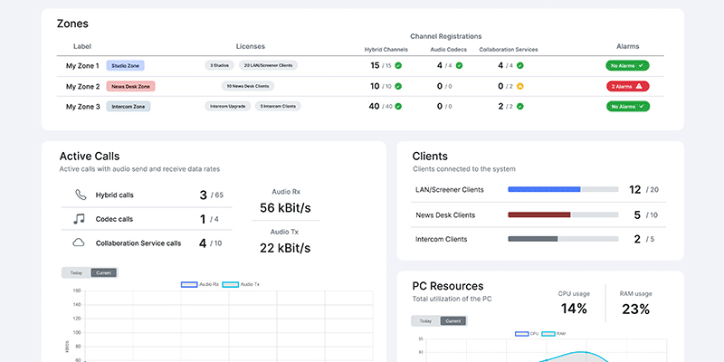Click the LAN/Screener Clients progress bar
Screen dimensions: 724x362
[x=563, y=190]
